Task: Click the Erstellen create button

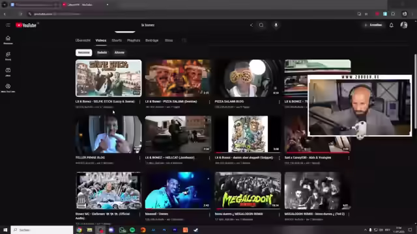Action: coord(373,25)
